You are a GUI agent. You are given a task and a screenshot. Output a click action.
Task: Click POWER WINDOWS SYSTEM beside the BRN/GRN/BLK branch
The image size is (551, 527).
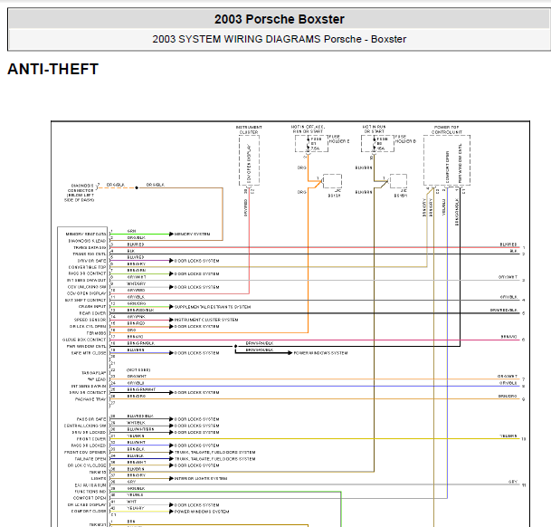click(320, 353)
